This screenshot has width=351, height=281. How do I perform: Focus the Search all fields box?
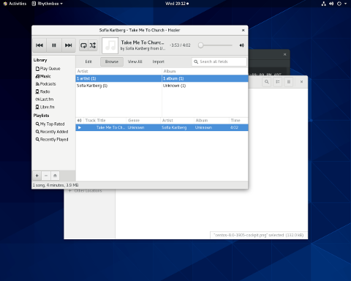tap(219, 61)
